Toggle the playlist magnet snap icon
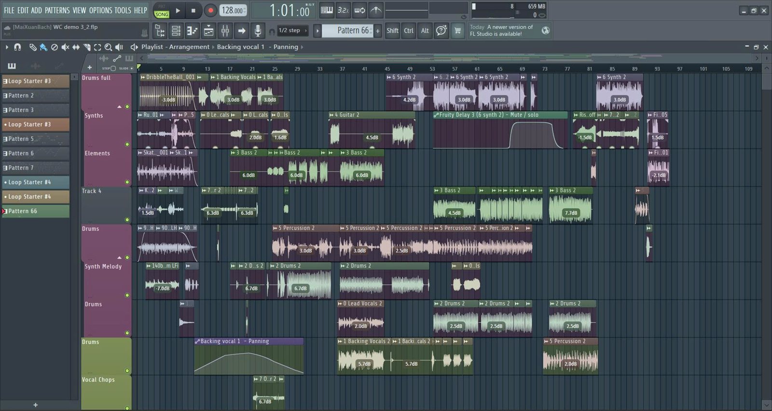 coord(17,47)
